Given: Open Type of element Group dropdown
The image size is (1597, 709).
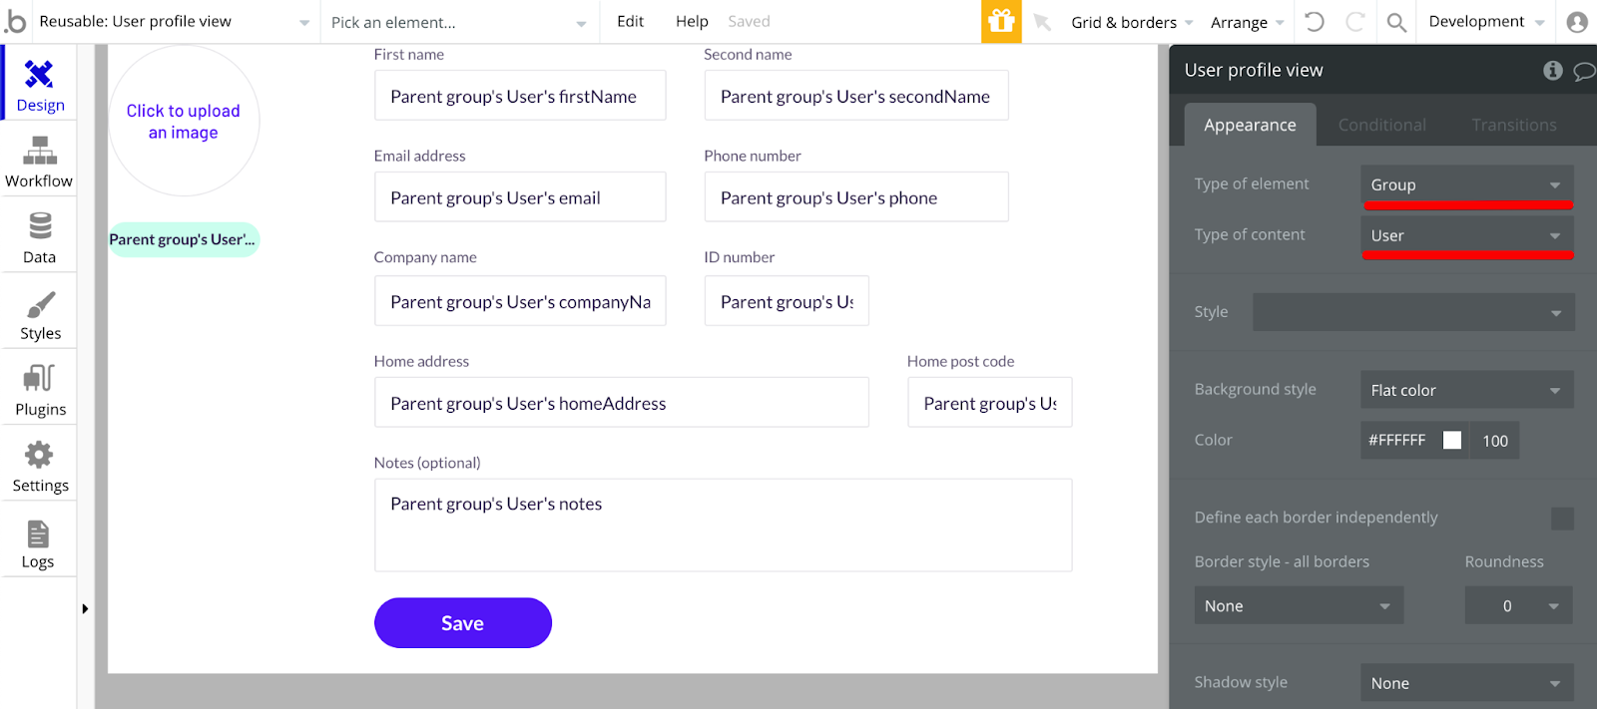Looking at the screenshot, I should point(1466,184).
